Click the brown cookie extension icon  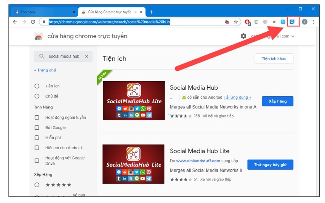pyautogui.click(x=274, y=22)
